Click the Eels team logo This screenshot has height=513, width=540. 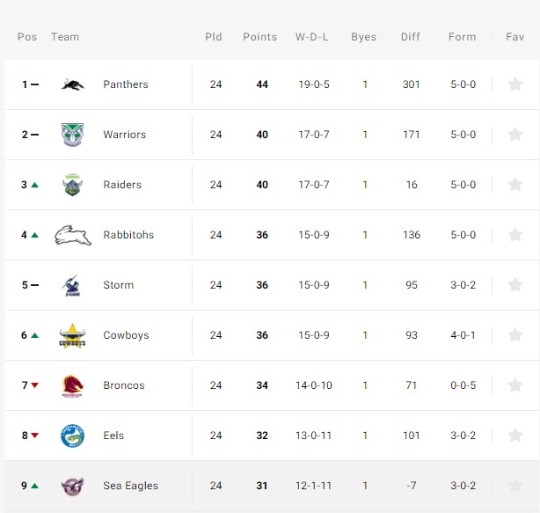pos(72,436)
